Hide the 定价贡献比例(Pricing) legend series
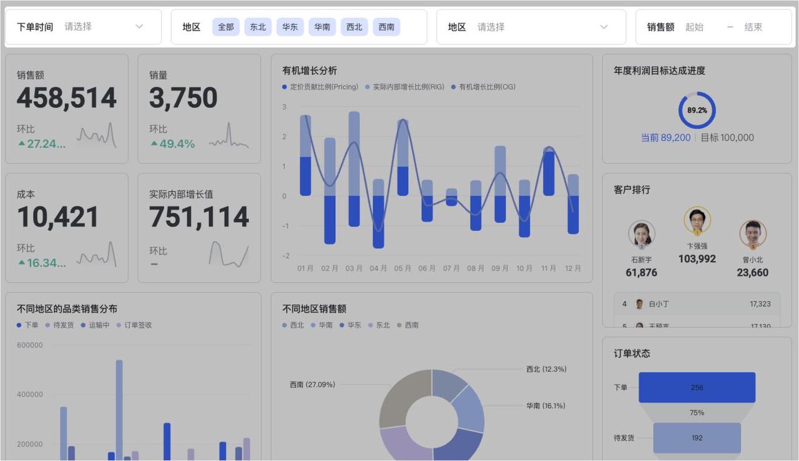This screenshot has height=461, width=799. (x=320, y=87)
